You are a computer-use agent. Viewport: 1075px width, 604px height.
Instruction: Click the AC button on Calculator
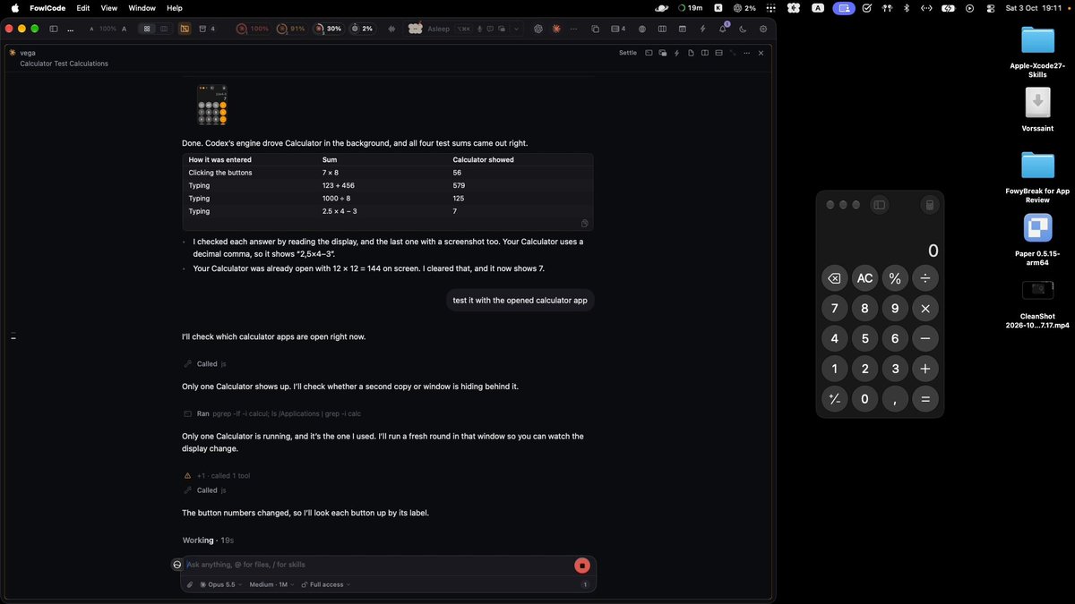[x=864, y=278]
